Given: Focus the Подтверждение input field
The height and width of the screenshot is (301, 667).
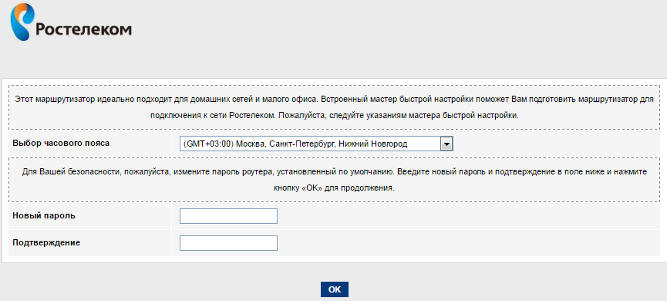Looking at the screenshot, I should point(228,243).
